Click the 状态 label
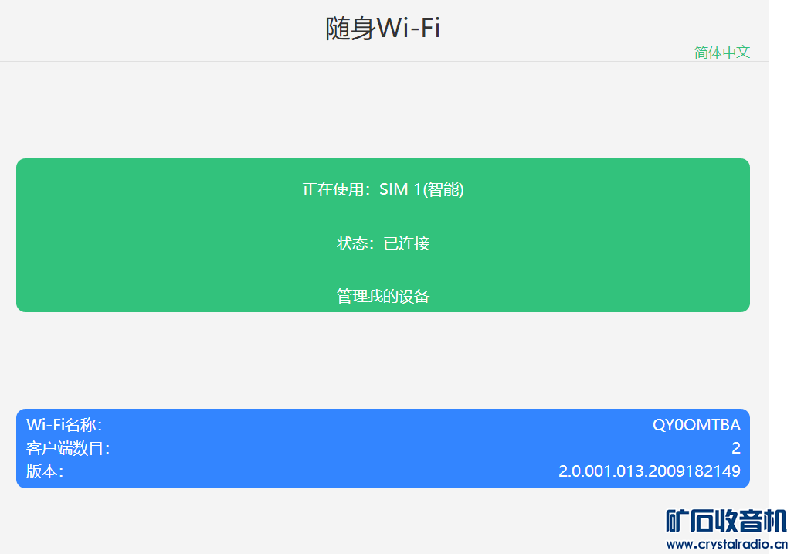 [x=354, y=243]
